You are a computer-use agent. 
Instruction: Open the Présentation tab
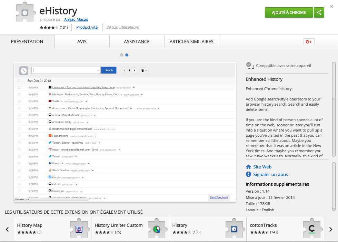(27, 42)
